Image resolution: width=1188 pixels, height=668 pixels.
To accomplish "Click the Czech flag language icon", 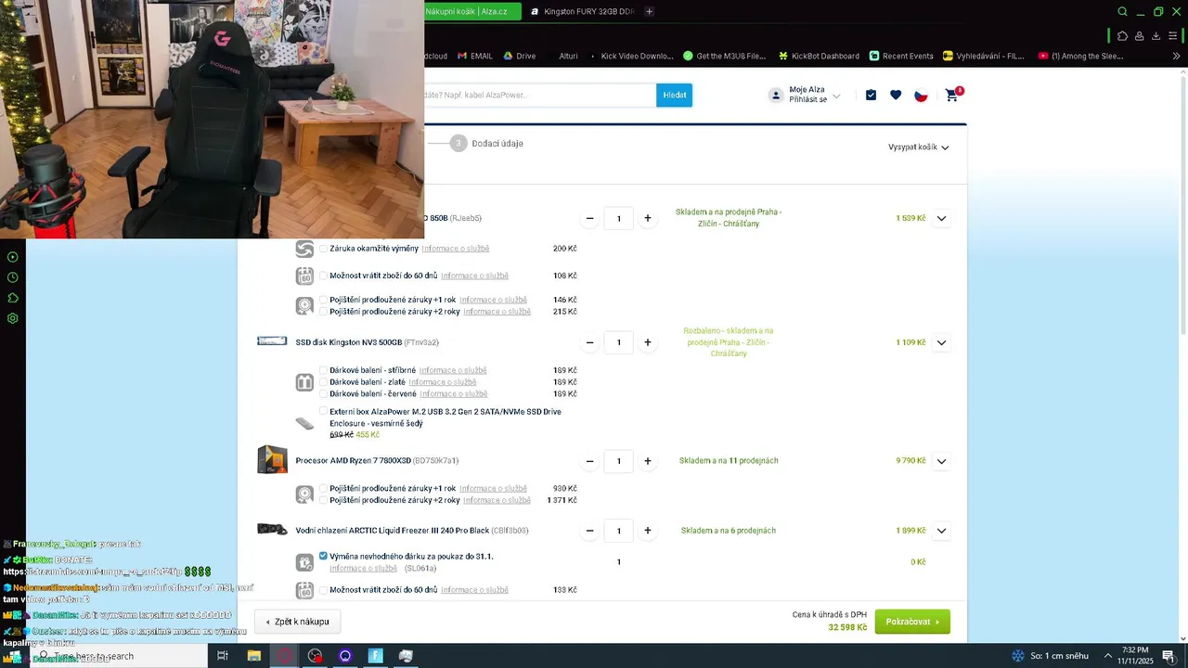I will point(921,95).
